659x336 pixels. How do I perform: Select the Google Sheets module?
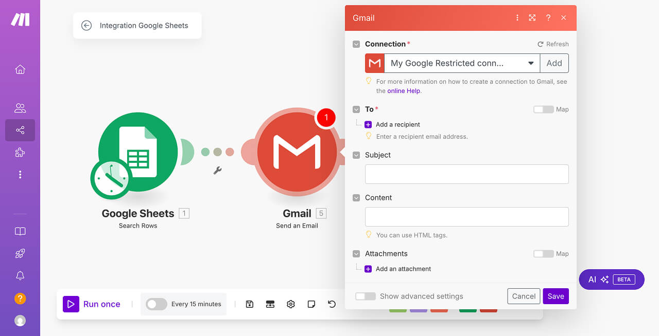click(x=138, y=152)
